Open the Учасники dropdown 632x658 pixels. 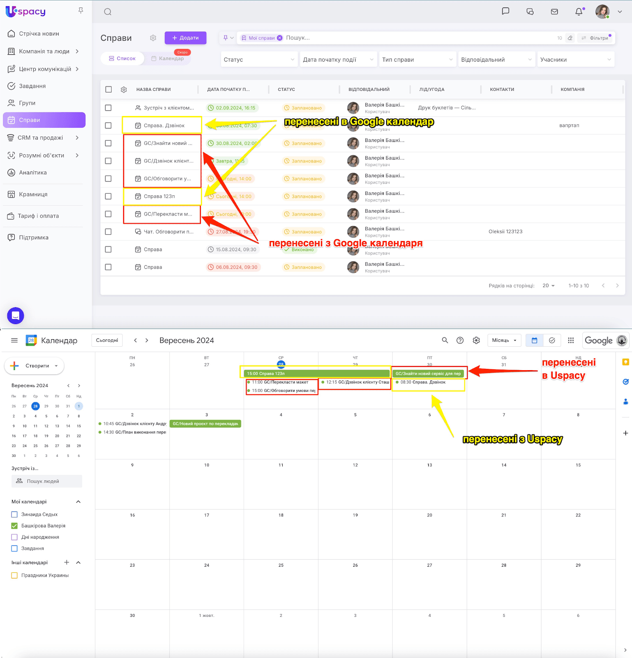pyautogui.click(x=576, y=60)
